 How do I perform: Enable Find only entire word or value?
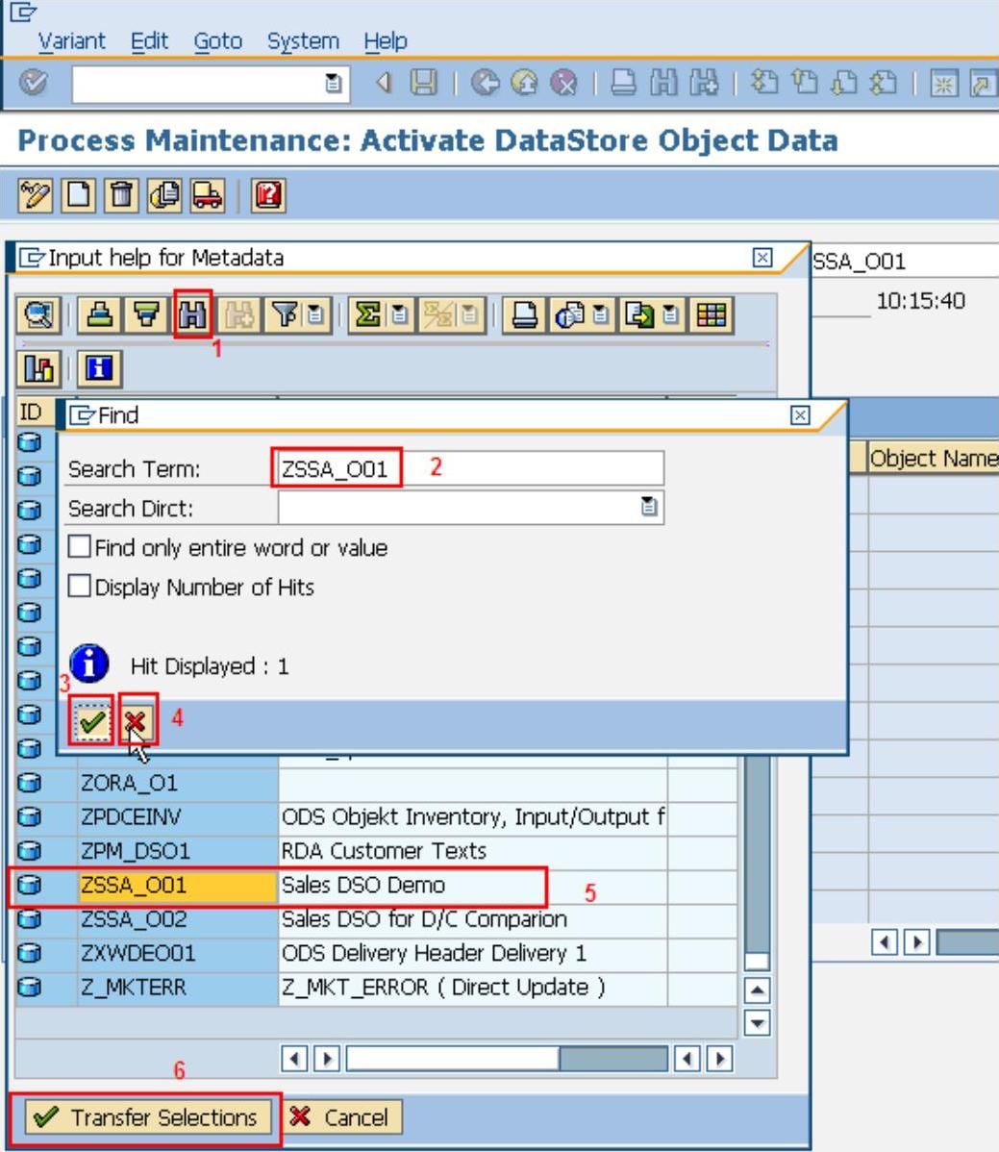click(x=80, y=548)
